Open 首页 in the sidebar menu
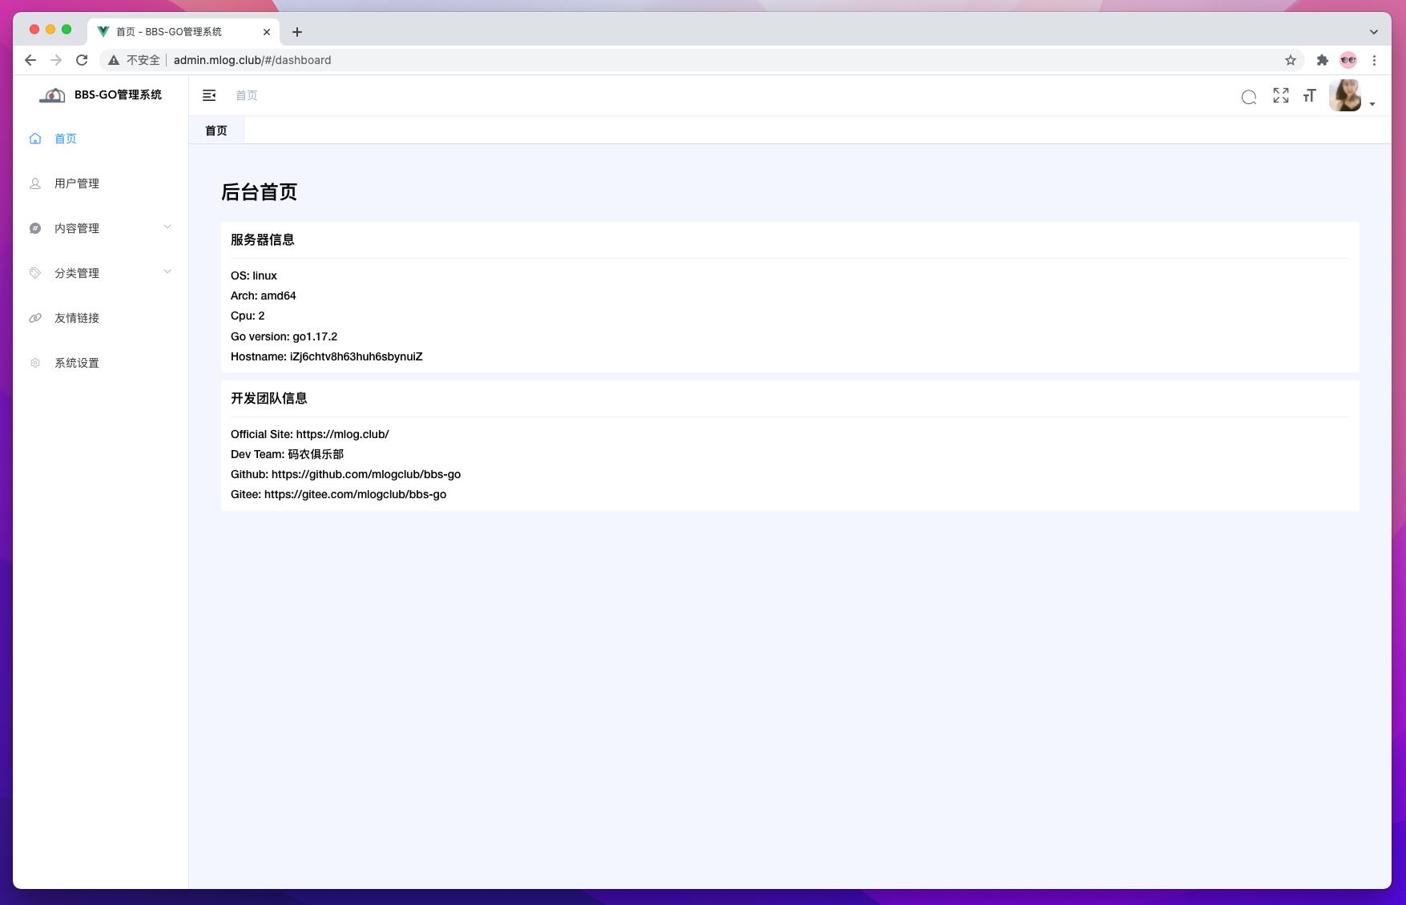1406x905 pixels. 101,139
